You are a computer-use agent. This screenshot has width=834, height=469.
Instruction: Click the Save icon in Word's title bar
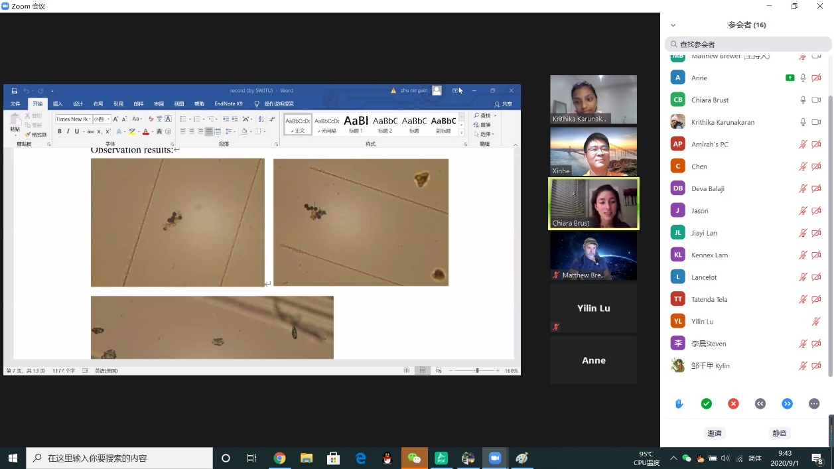point(15,91)
